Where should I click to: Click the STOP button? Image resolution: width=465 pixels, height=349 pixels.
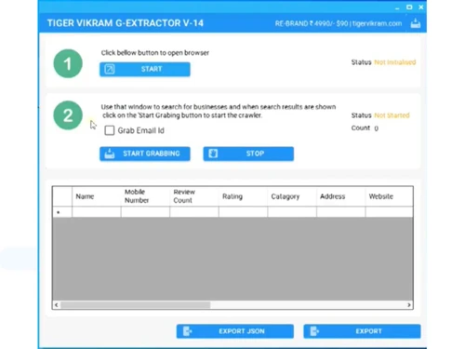(x=248, y=154)
